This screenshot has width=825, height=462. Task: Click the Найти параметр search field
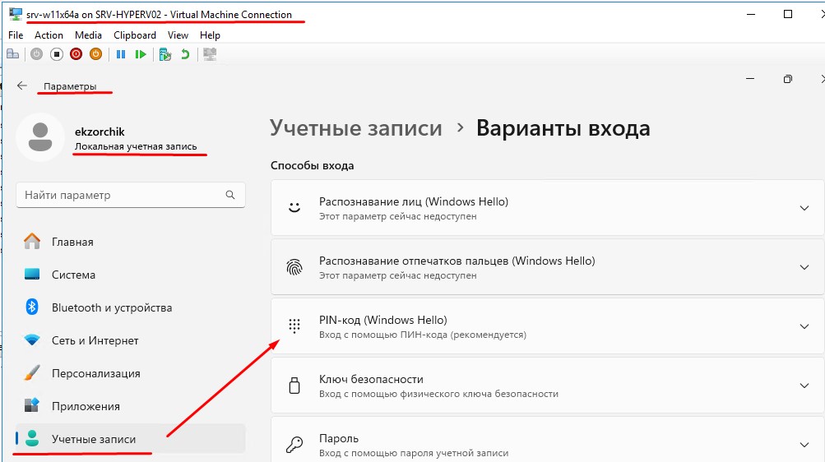tap(122, 196)
